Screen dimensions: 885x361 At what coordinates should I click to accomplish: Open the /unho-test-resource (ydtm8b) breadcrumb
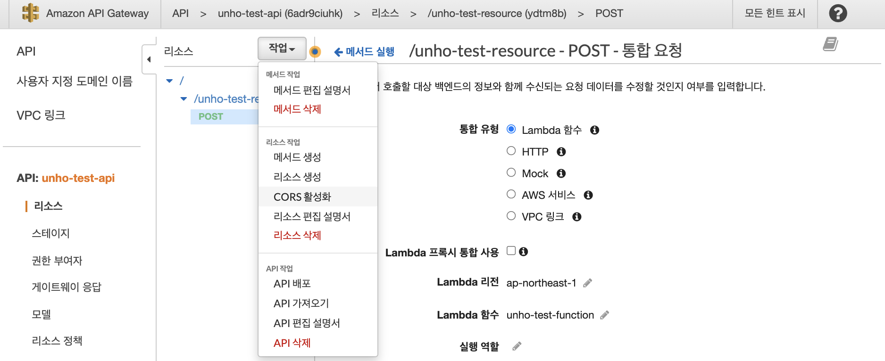tap(497, 13)
